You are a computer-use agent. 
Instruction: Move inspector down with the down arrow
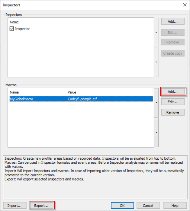point(156,62)
